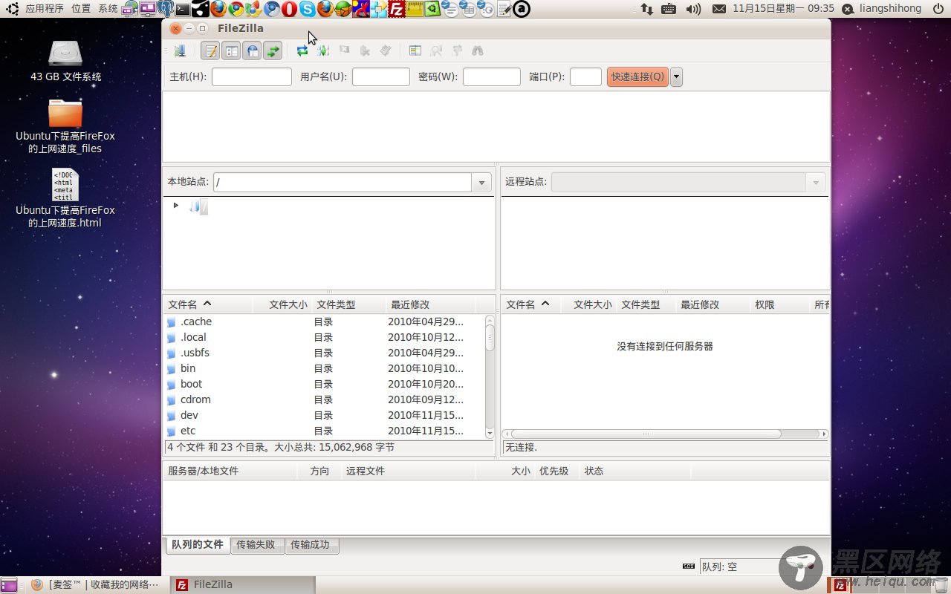Open the volume control icon
Screen dimensions: 951x594
pyautogui.click(x=693, y=9)
